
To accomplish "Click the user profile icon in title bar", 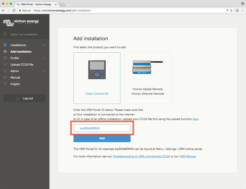I will [x=243, y=4].
